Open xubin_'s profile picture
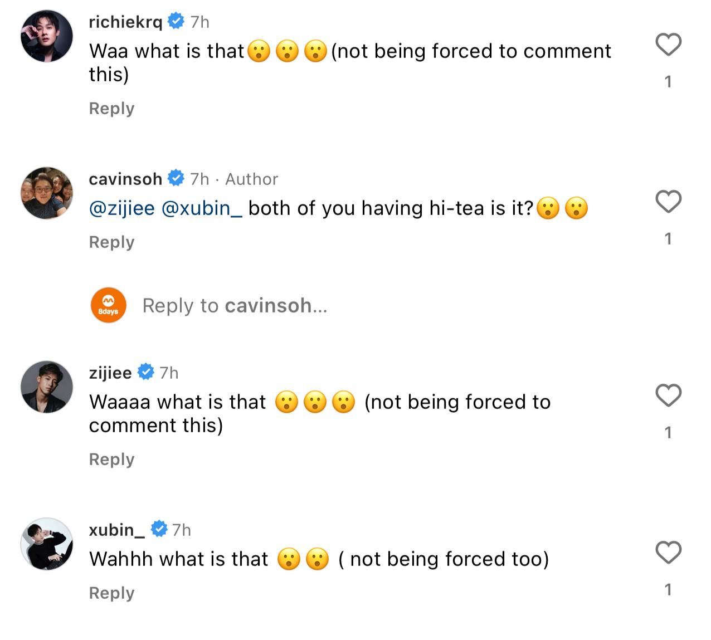This screenshot has height=640, width=711. (47, 546)
